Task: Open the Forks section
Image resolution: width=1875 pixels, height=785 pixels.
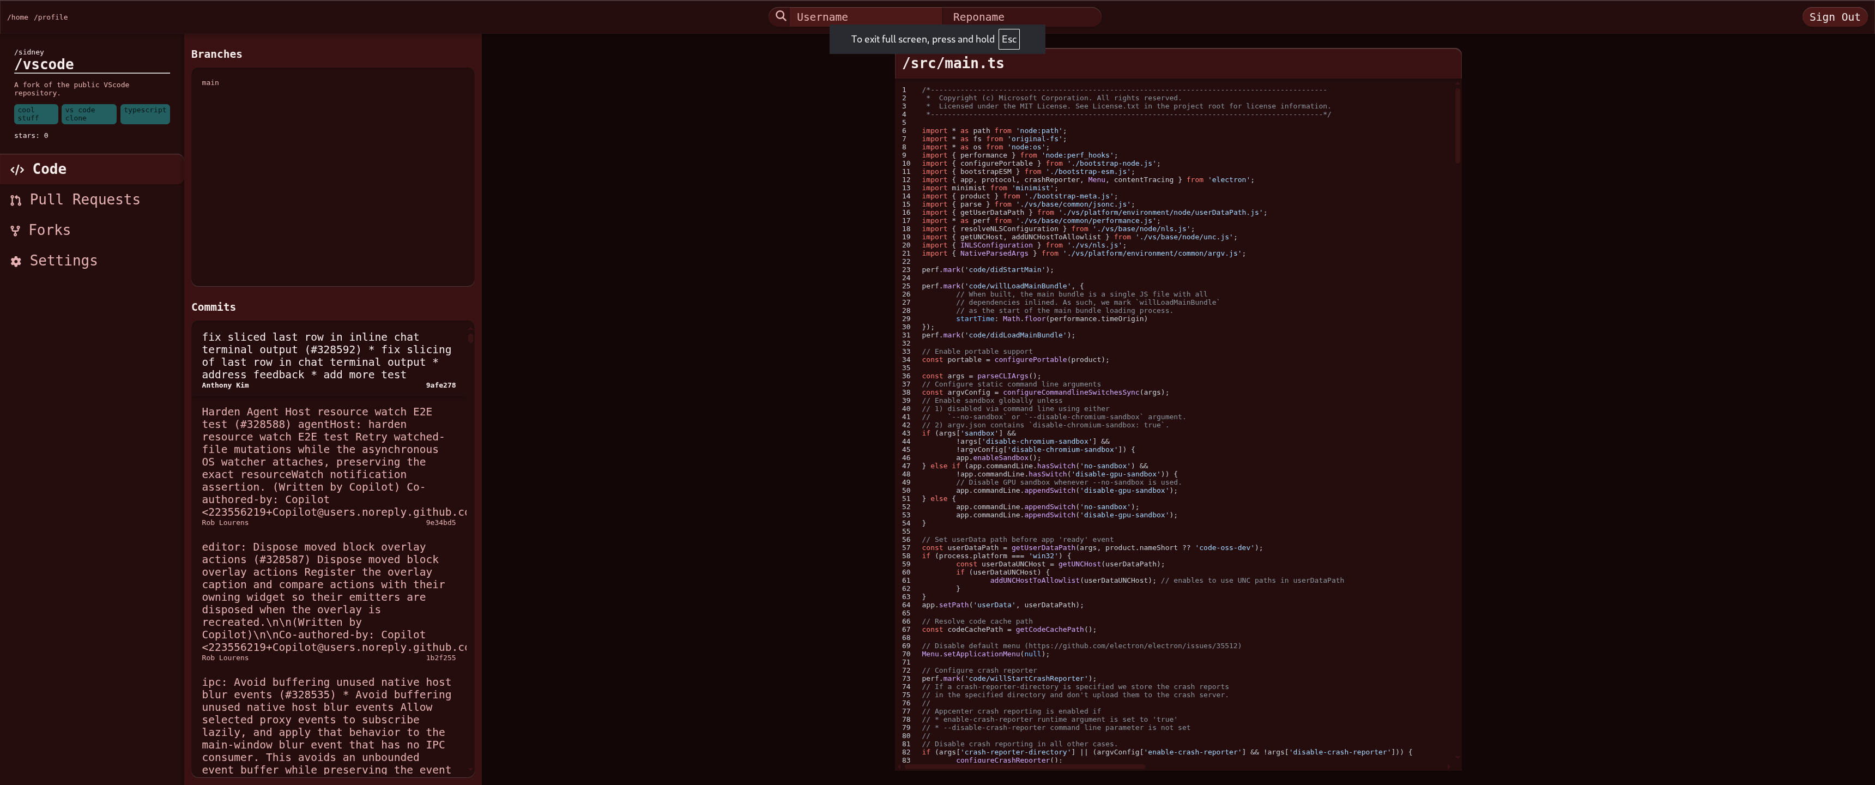Action: point(91,230)
